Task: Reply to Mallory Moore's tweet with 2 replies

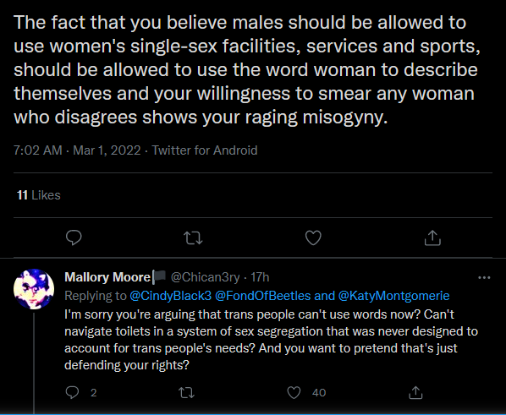Action: click(x=72, y=392)
